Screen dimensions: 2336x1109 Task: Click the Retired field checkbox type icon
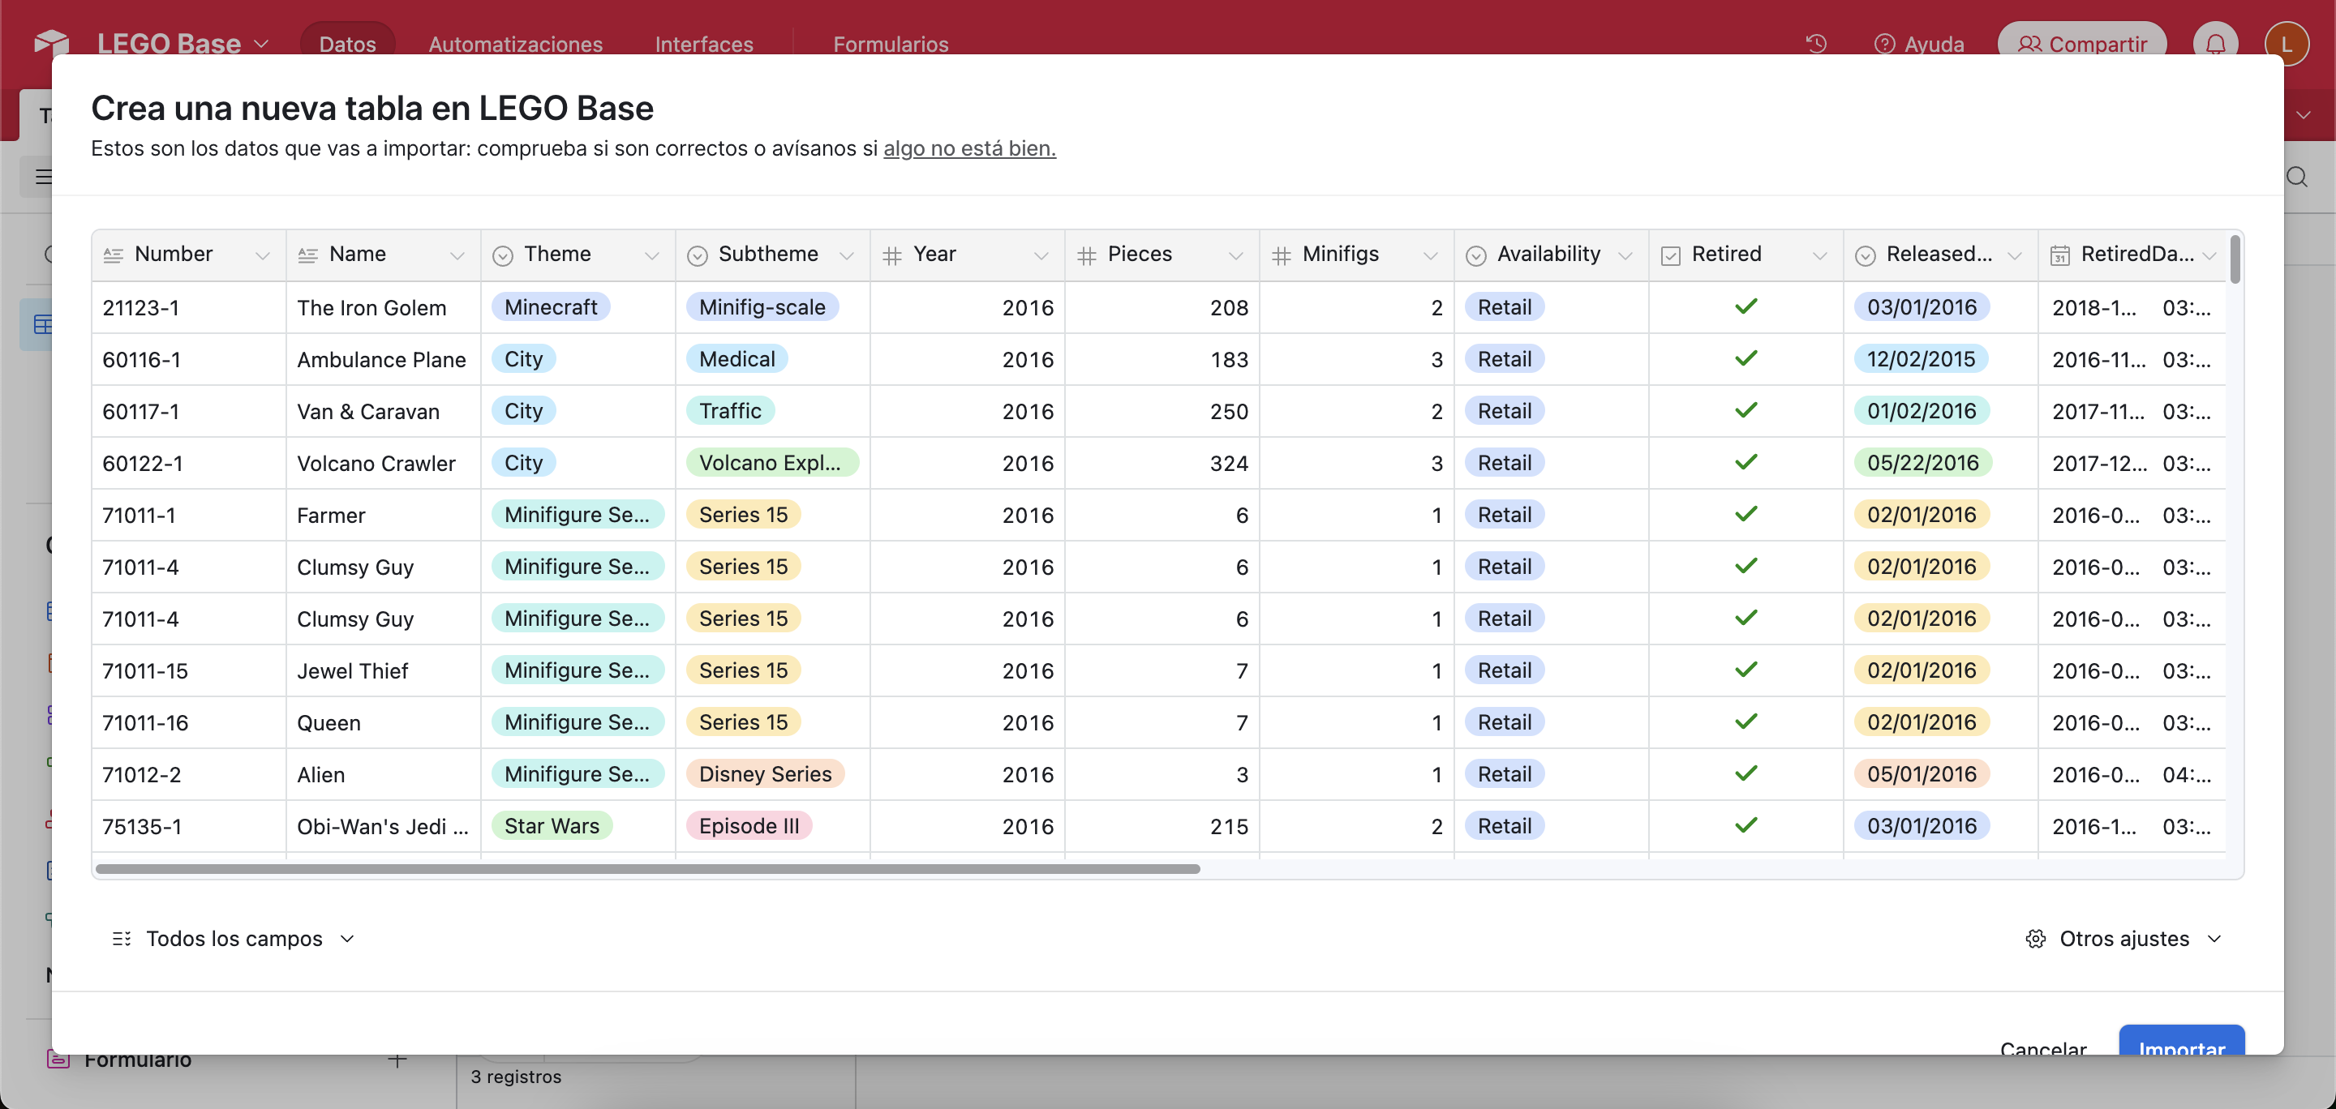pyautogui.click(x=1670, y=255)
